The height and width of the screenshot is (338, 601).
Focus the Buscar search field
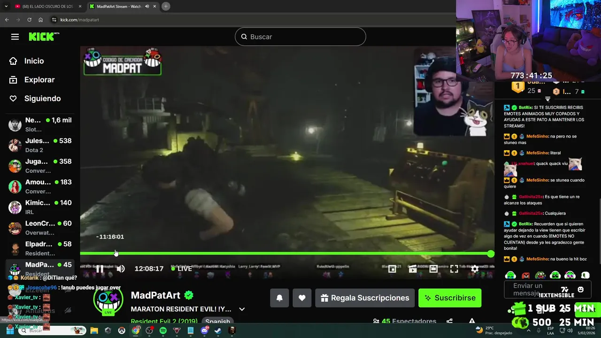300,37
